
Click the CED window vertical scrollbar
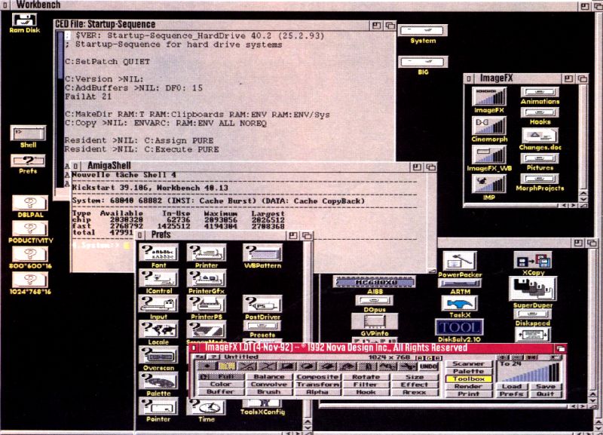tap(60, 109)
